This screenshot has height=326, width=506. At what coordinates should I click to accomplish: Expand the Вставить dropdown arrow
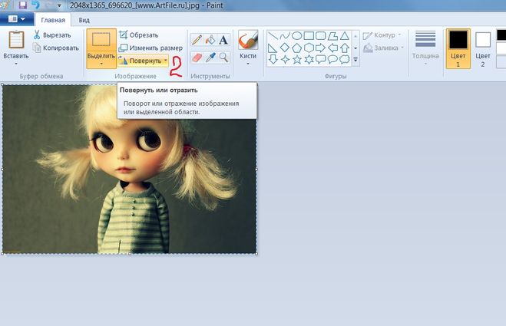16,64
